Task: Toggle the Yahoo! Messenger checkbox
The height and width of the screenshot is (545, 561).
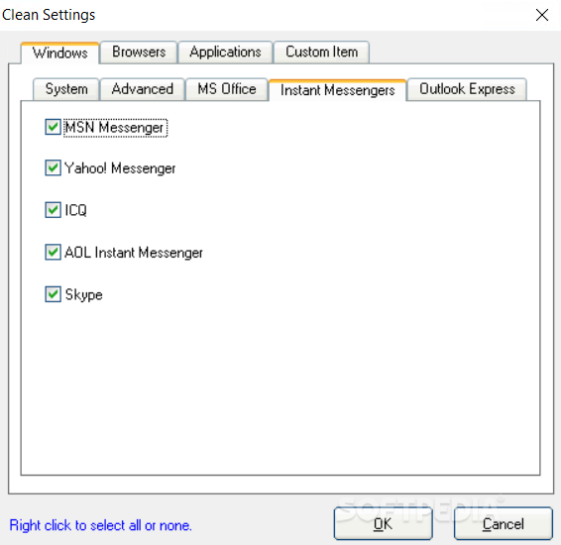Action: pyautogui.click(x=53, y=167)
